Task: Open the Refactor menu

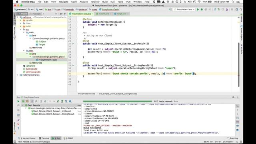Action: coord(95,2)
